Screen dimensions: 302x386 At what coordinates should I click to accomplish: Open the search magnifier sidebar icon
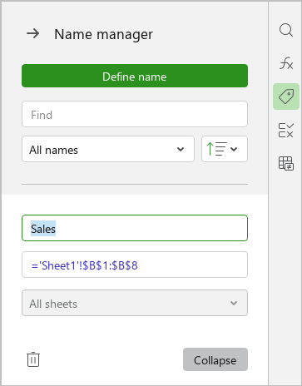point(286,30)
